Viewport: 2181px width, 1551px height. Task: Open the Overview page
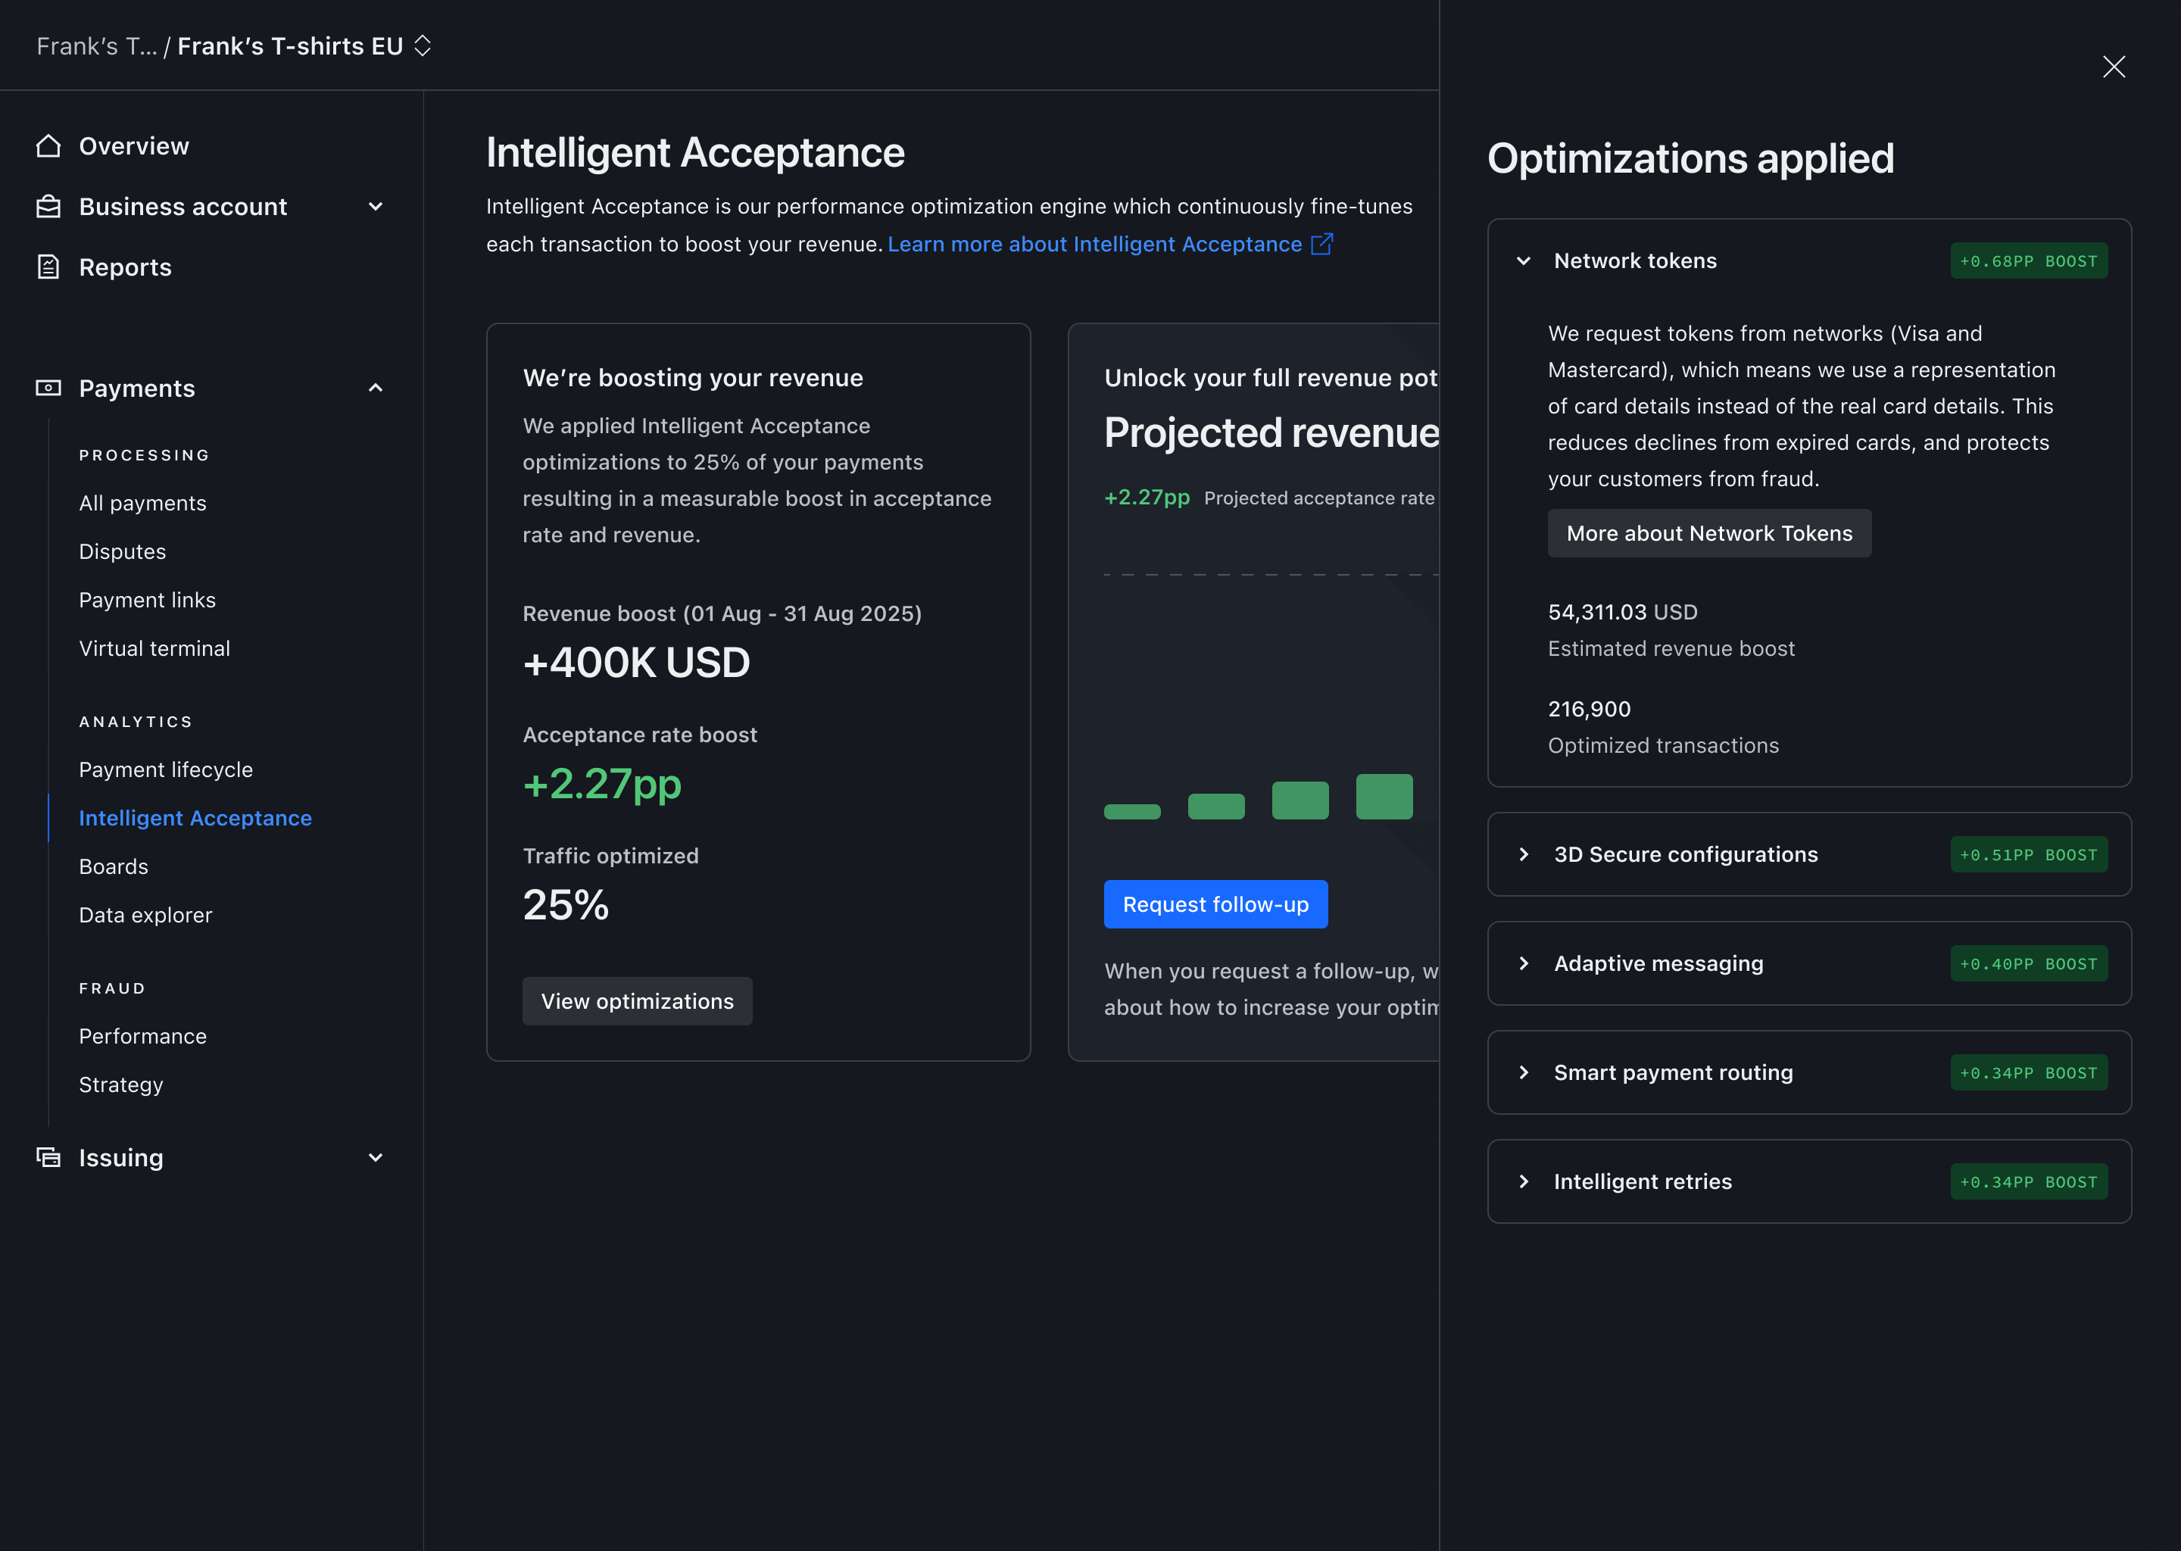tap(134, 146)
